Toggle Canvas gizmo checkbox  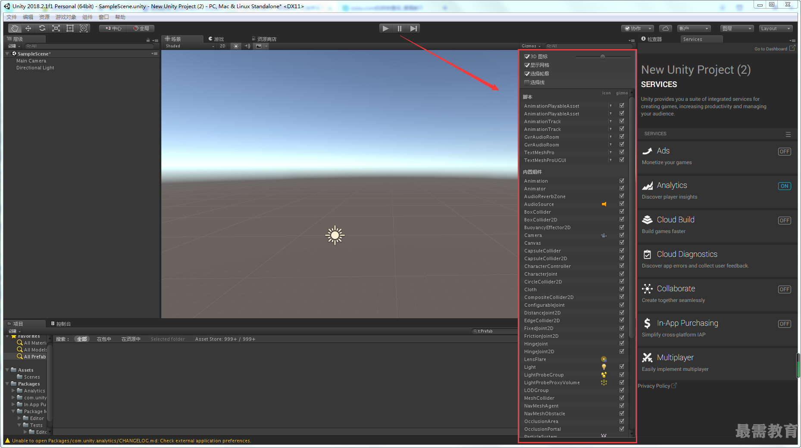(x=622, y=243)
